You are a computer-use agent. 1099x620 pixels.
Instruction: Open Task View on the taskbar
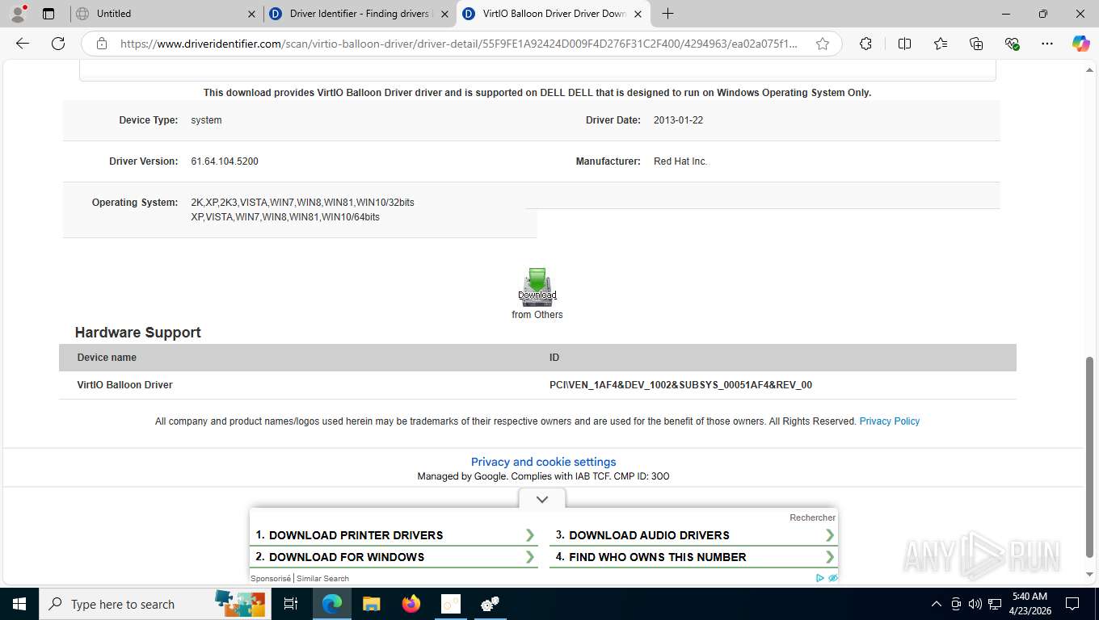click(x=291, y=604)
